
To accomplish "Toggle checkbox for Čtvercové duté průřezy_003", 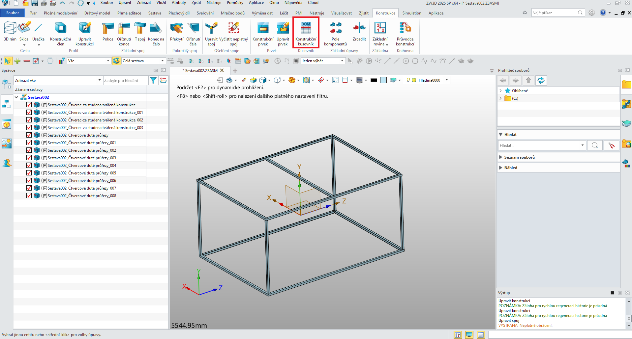I will tap(29, 158).
